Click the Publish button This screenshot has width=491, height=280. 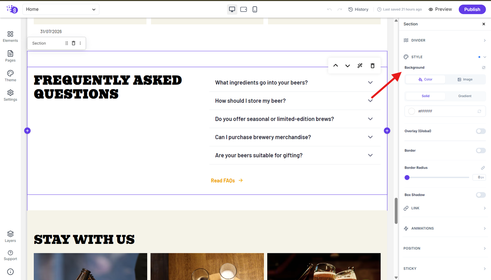472,9
